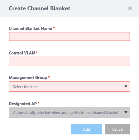The image size is (139, 140).
Task: Select the Management Group label text
Action: coord(28,78)
